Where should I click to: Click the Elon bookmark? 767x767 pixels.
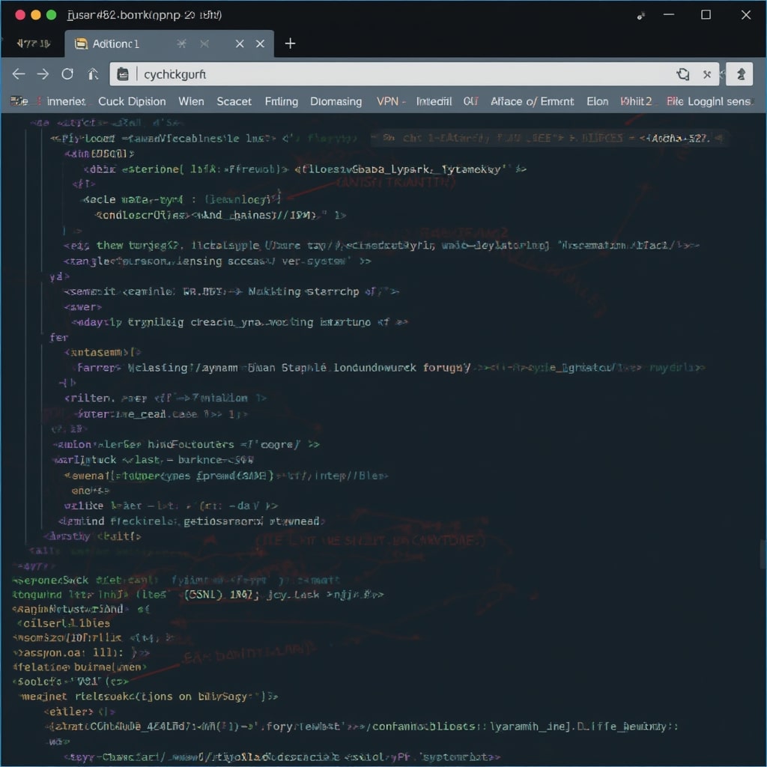click(597, 101)
